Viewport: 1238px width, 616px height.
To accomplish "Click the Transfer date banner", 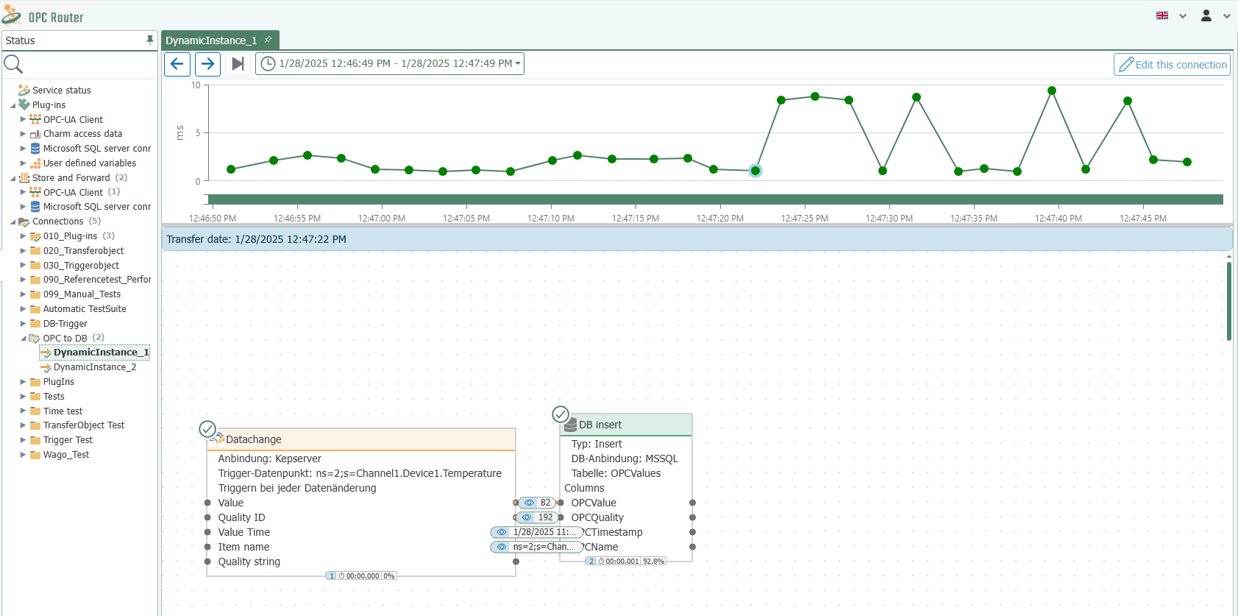I will pos(697,239).
